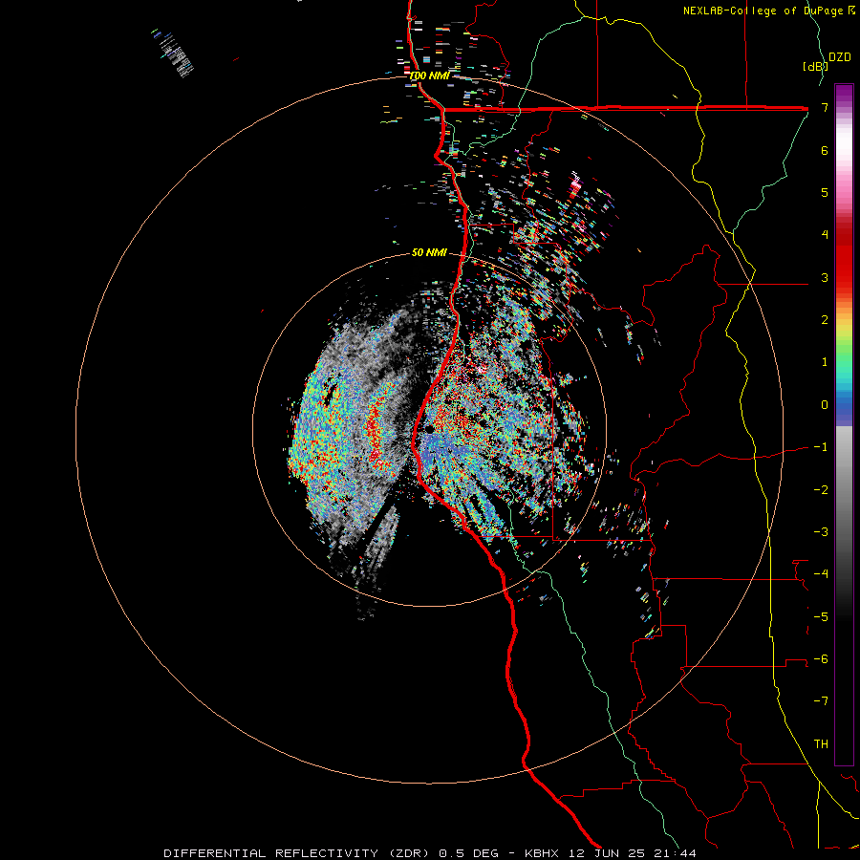Image resolution: width=860 pixels, height=860 pixels.
Task: Click the "KBHX 12 JUN 25 21:44" timestamp text
Action: pos(611,853)
